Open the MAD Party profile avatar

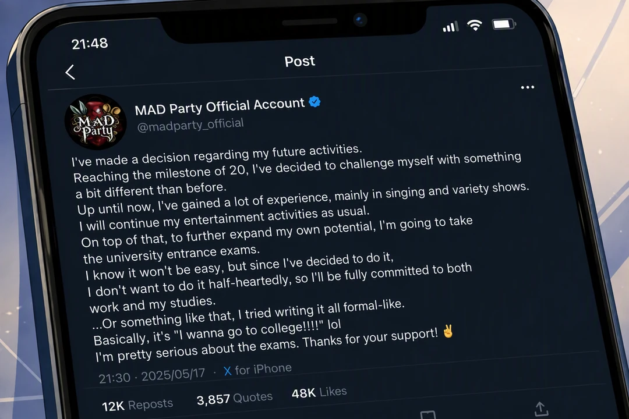pos(96,122)
